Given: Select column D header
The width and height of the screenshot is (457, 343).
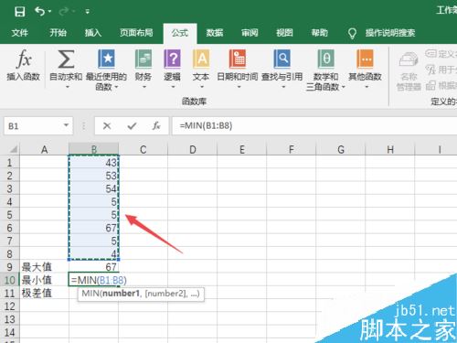Looking at the screenshot, I should pyautogui.click(x=192, y=149).
